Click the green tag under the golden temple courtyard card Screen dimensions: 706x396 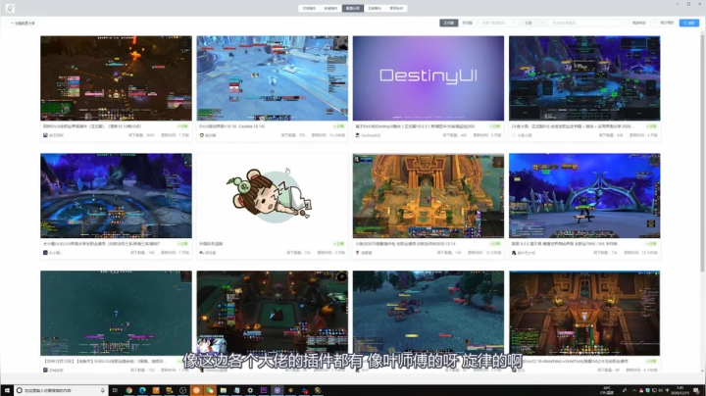coord(495,244)
